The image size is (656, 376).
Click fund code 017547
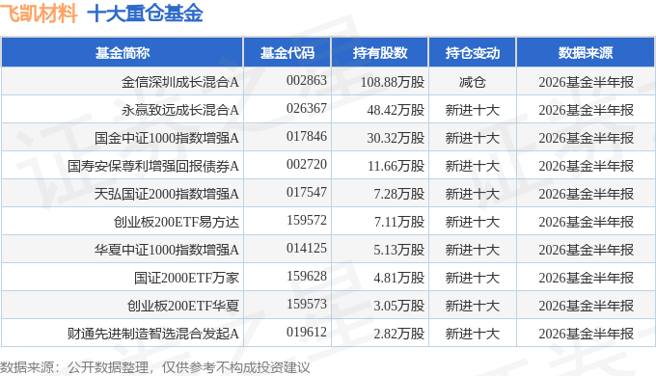307,193
